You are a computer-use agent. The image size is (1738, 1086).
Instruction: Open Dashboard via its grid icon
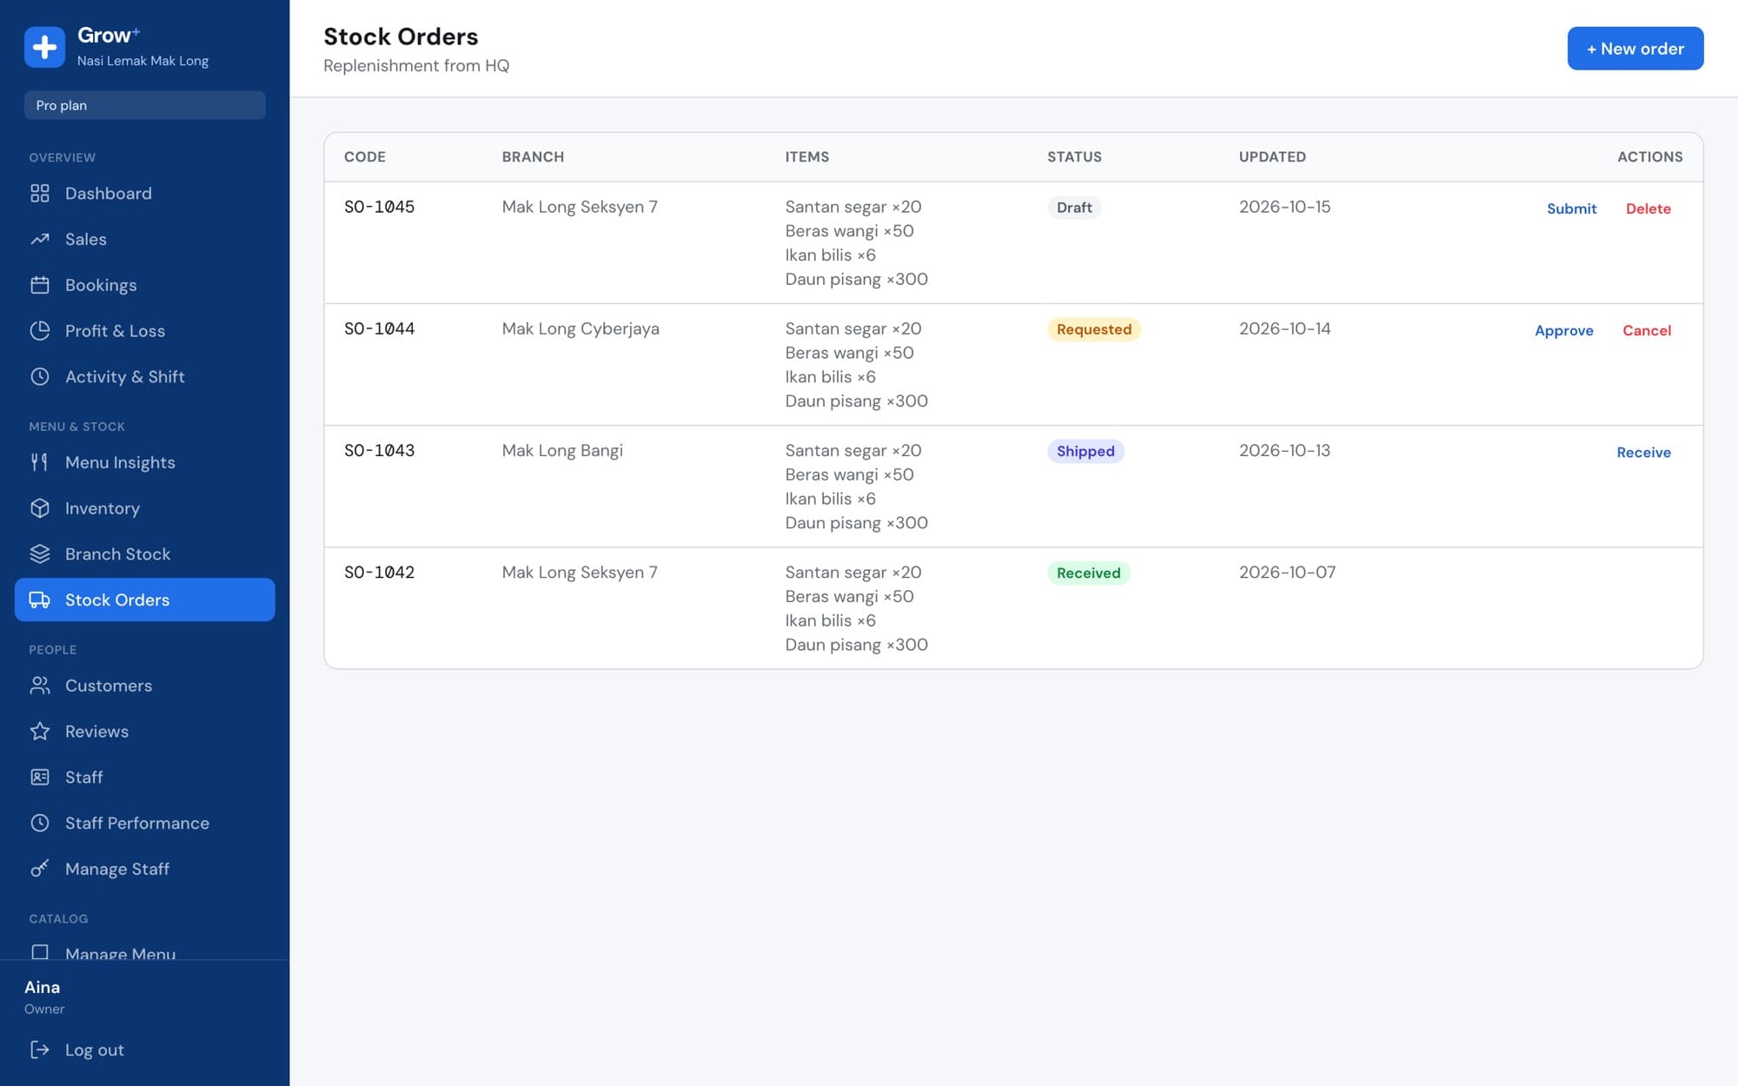tap(40, 193)
